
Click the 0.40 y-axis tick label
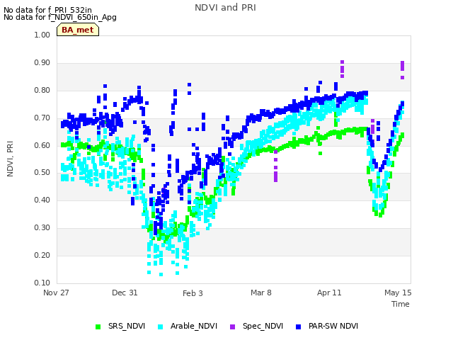click(42, 200)
